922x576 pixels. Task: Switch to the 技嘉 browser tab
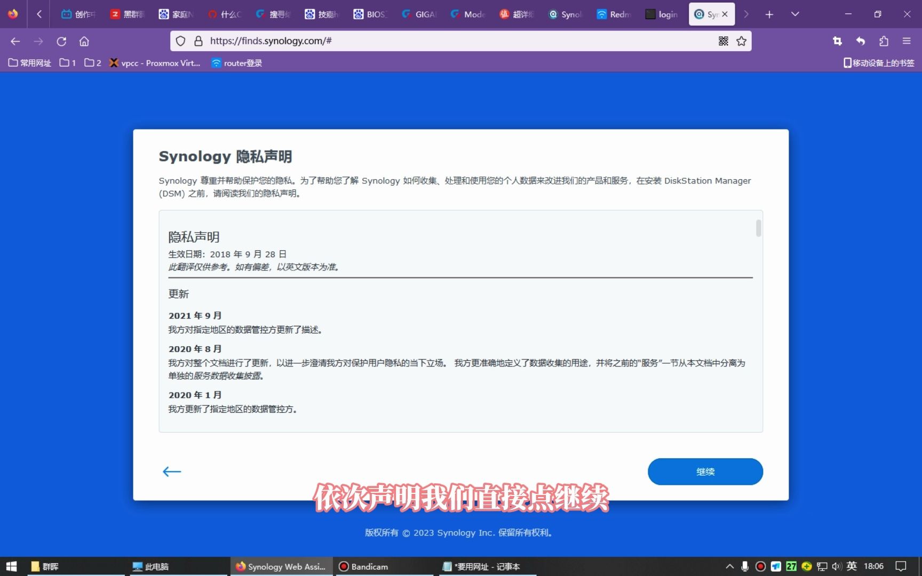[x=322, y=14]
